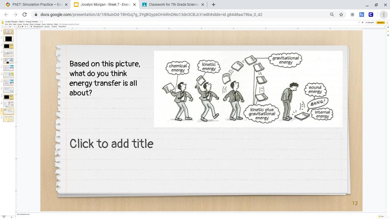
Task: Close the Classwork for 7th Grade Science tab
Action: coord(203,5)
